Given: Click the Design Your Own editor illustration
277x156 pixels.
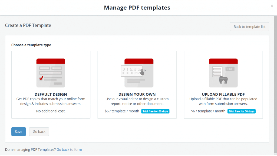Looking at the screenshot, I should click(x=137, y=73).
